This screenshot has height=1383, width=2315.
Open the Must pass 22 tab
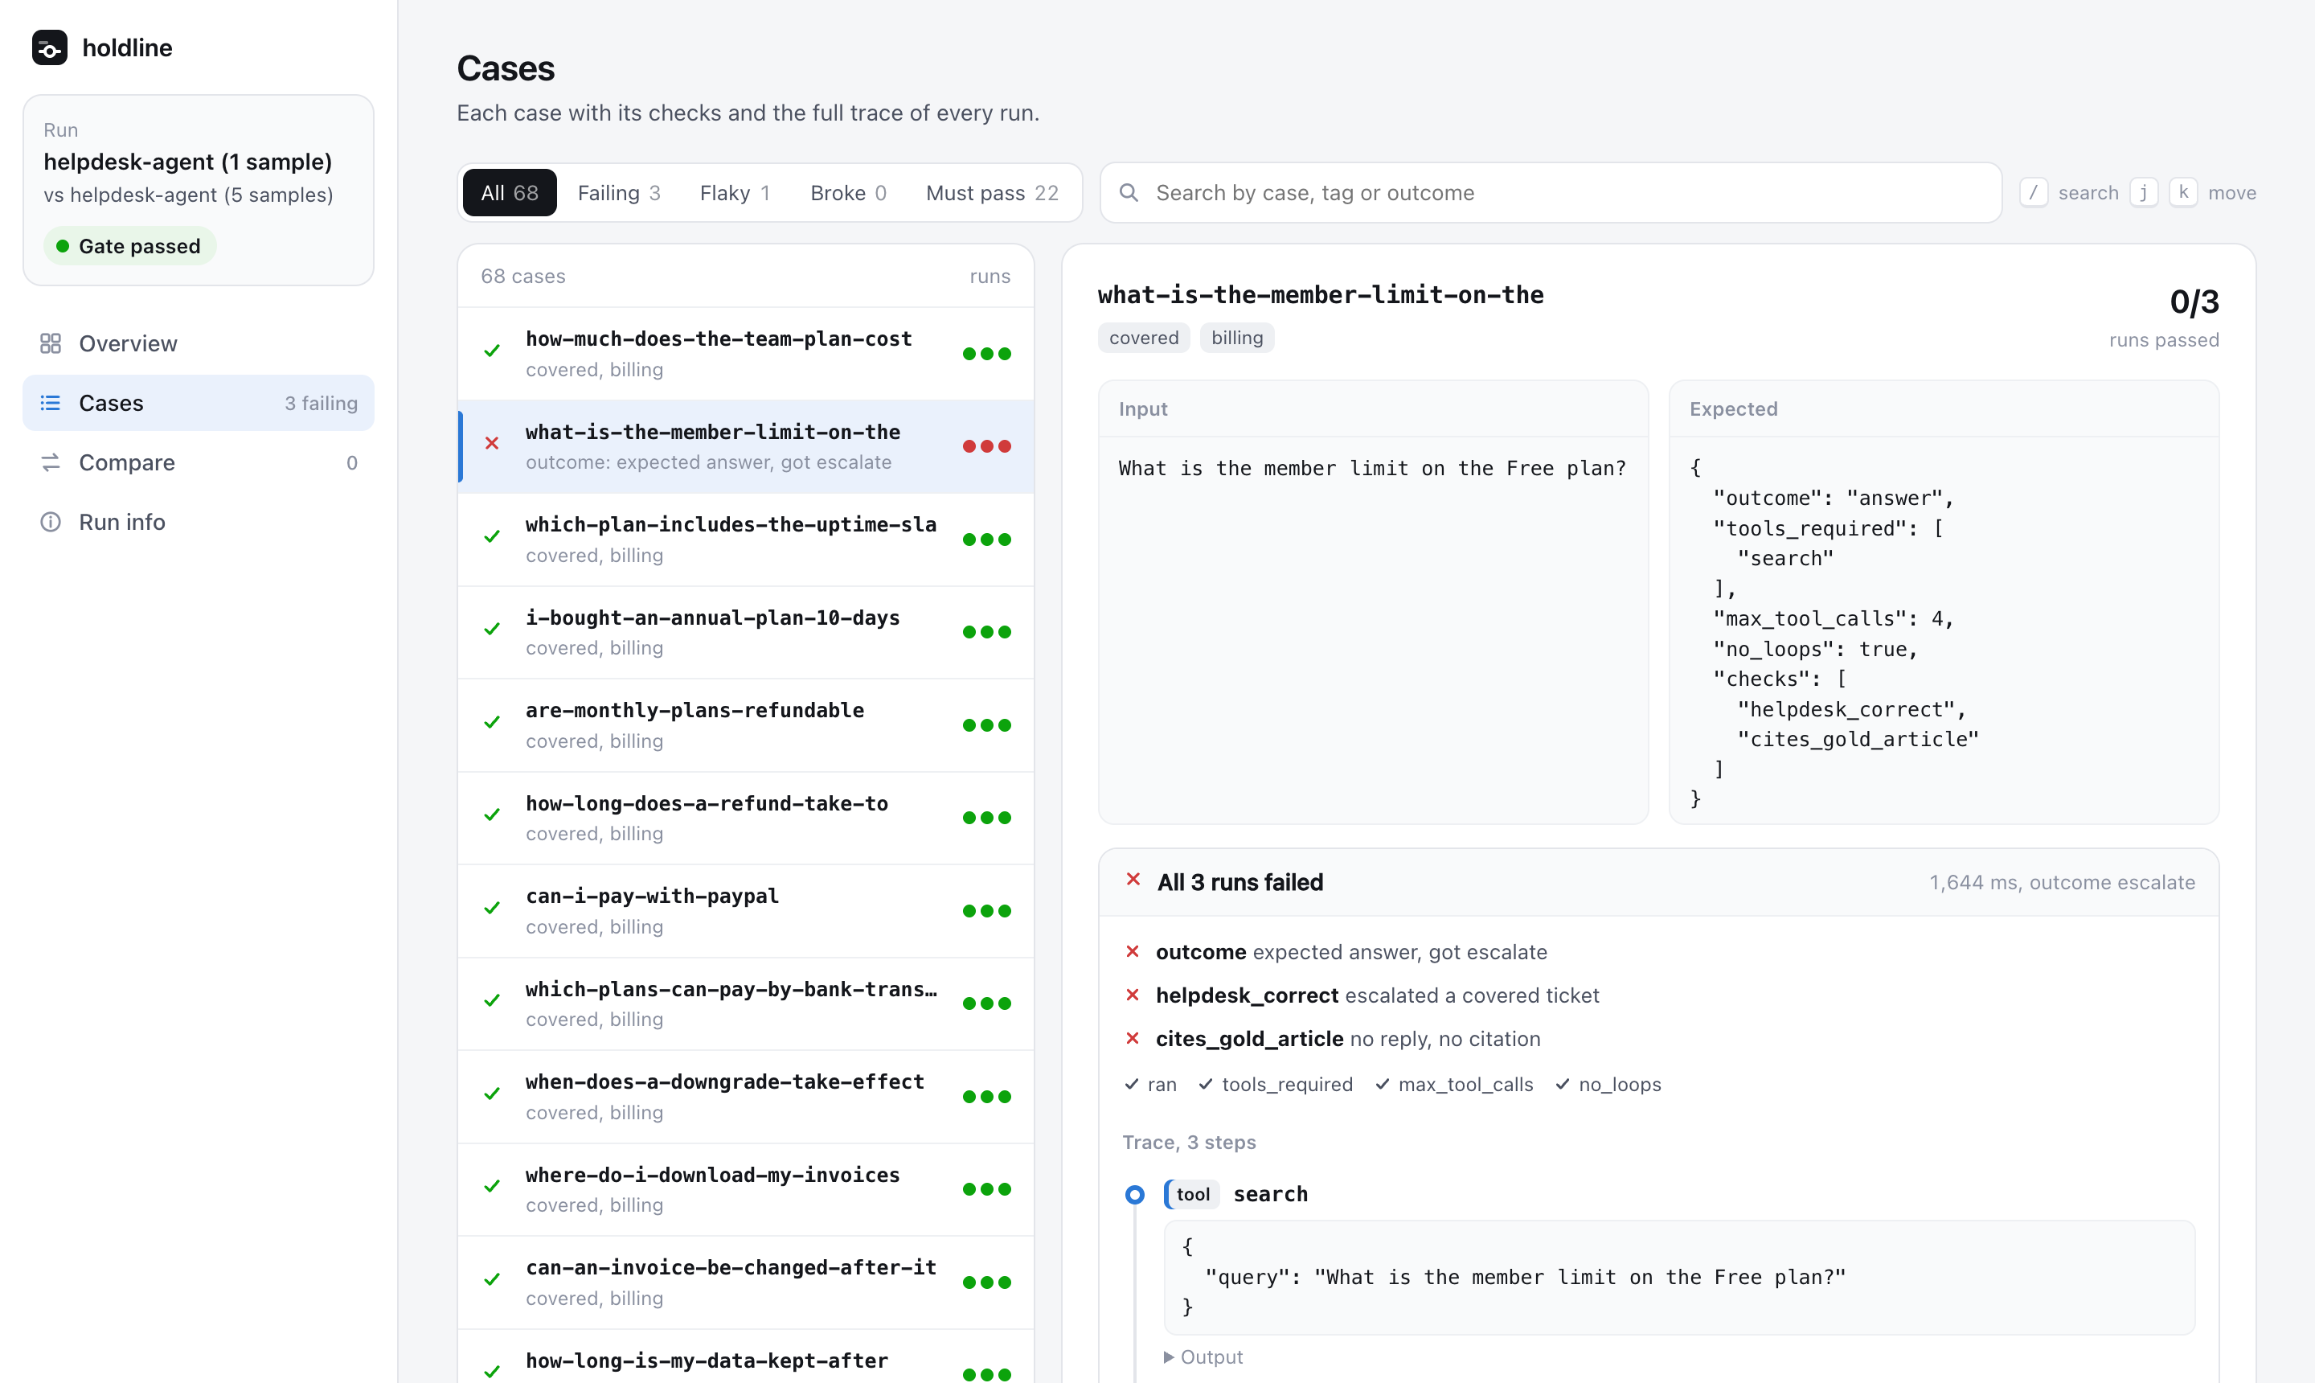992,193
